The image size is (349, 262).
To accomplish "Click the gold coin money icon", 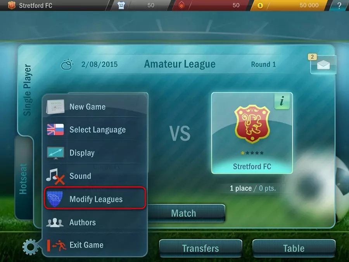I will pyautogui.click(x=260, y=5).
